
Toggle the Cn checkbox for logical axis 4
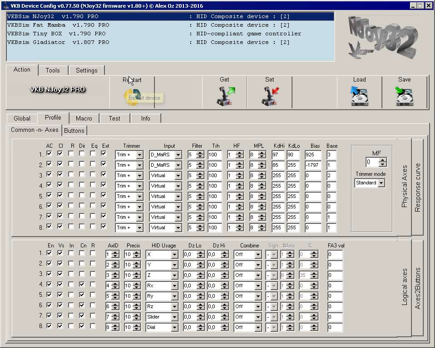point(82,284)
